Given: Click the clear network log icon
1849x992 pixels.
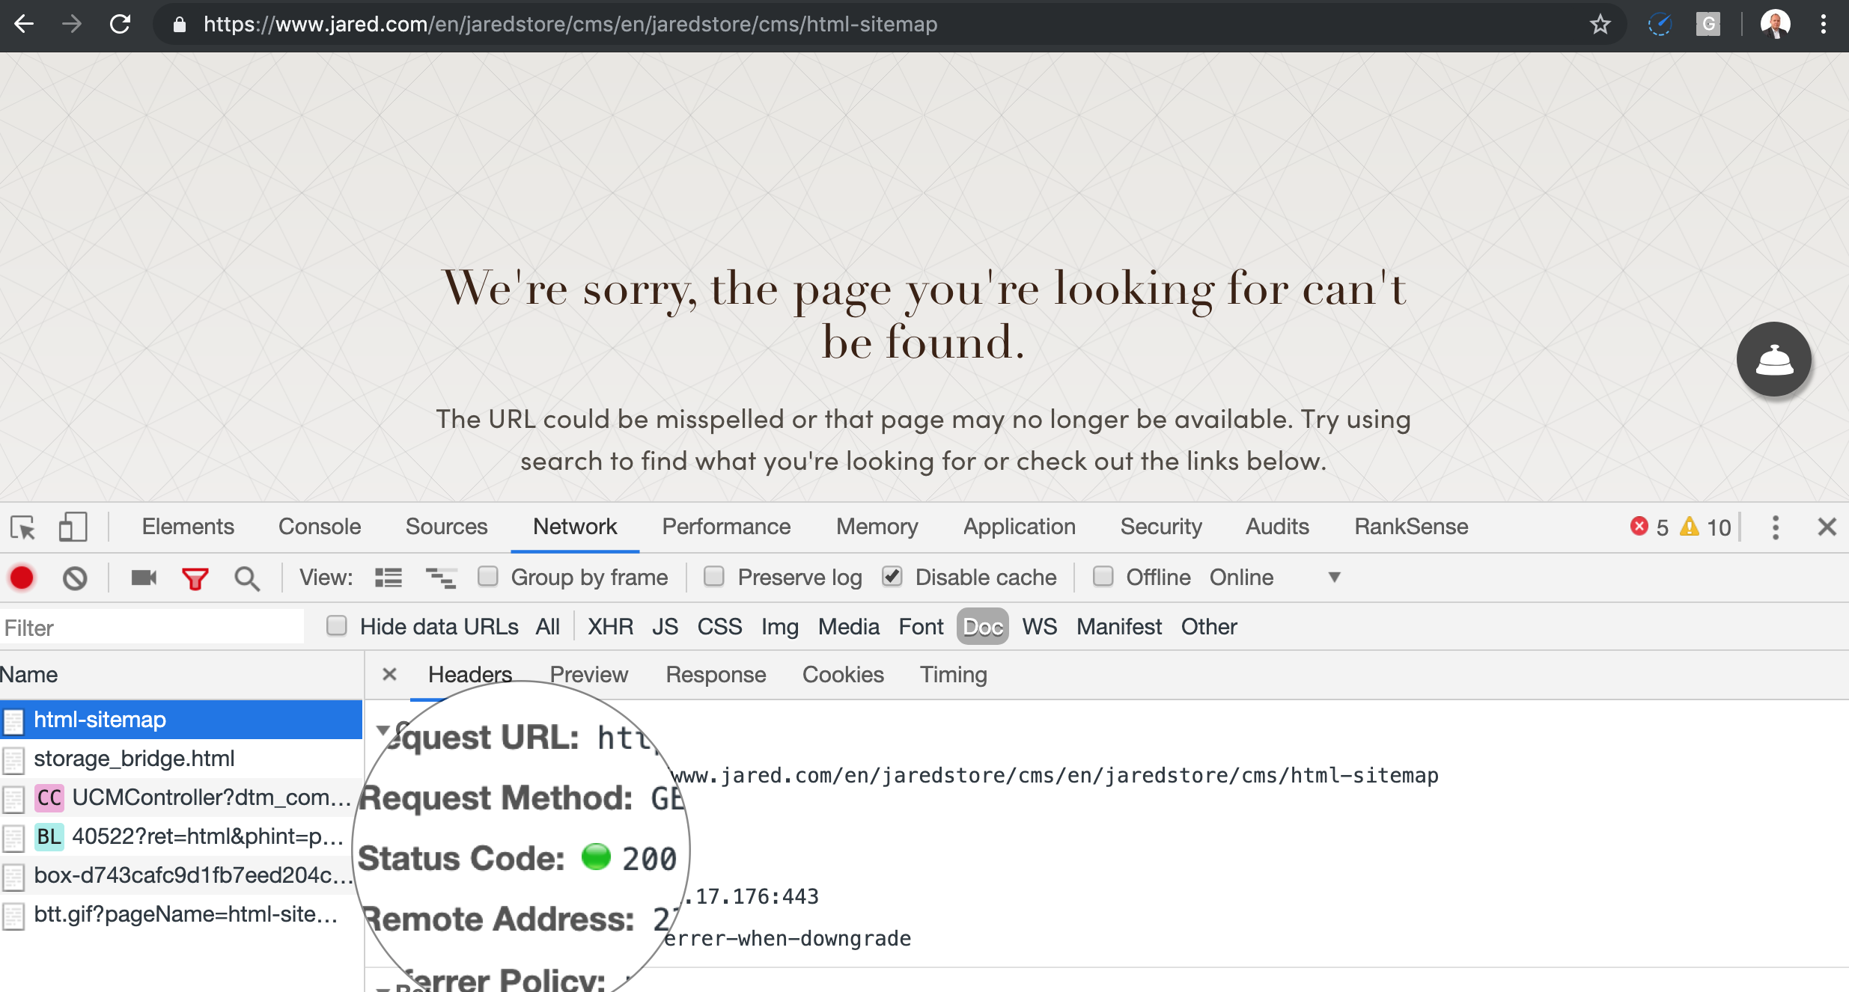Looking at the screenshot, I should 75,578.
